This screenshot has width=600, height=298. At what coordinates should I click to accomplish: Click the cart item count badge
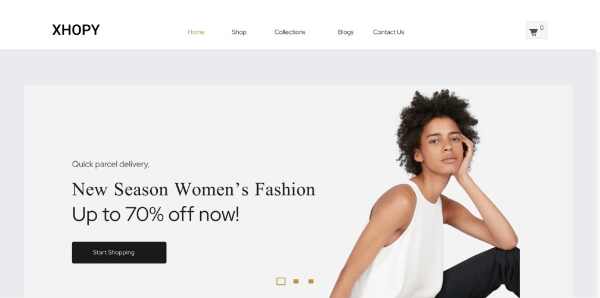click(x=542, y=27)
